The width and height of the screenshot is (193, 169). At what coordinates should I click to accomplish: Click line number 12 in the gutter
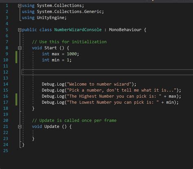[x=6, y=72]
